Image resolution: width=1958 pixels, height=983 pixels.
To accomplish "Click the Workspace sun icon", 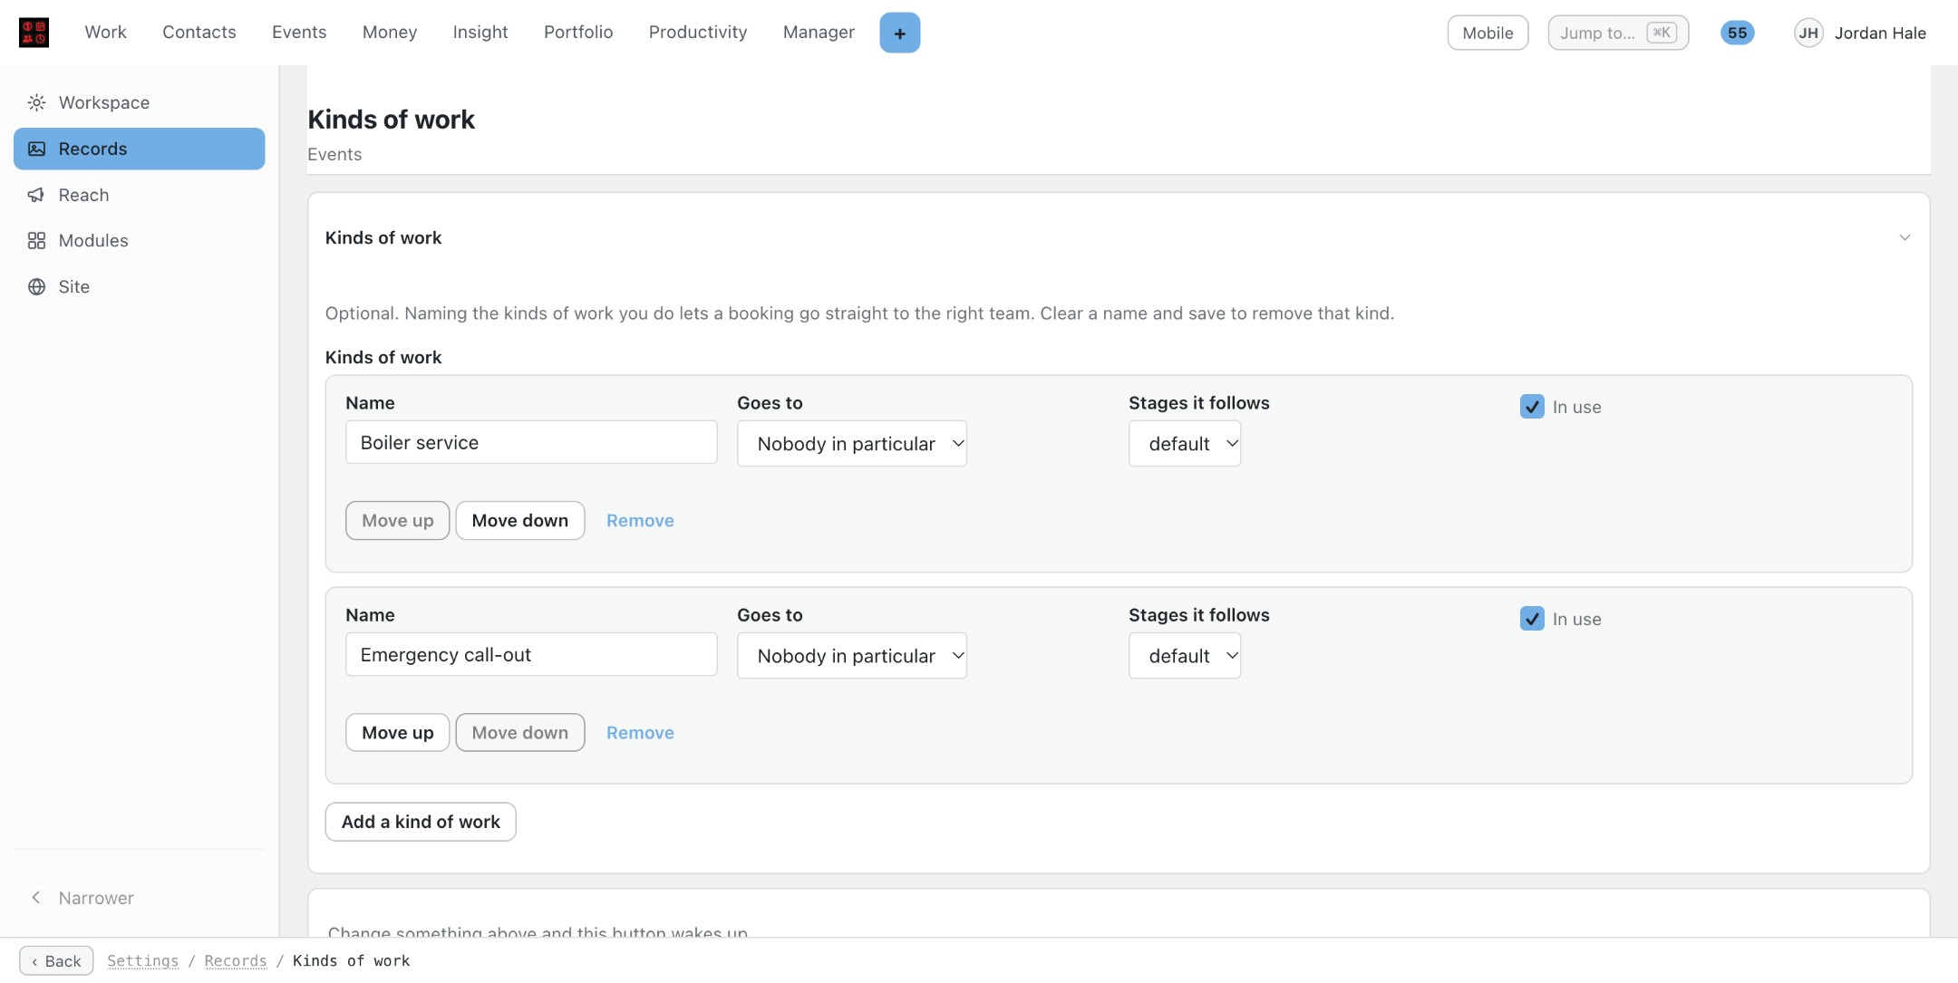I will click(x=36, y=102).
